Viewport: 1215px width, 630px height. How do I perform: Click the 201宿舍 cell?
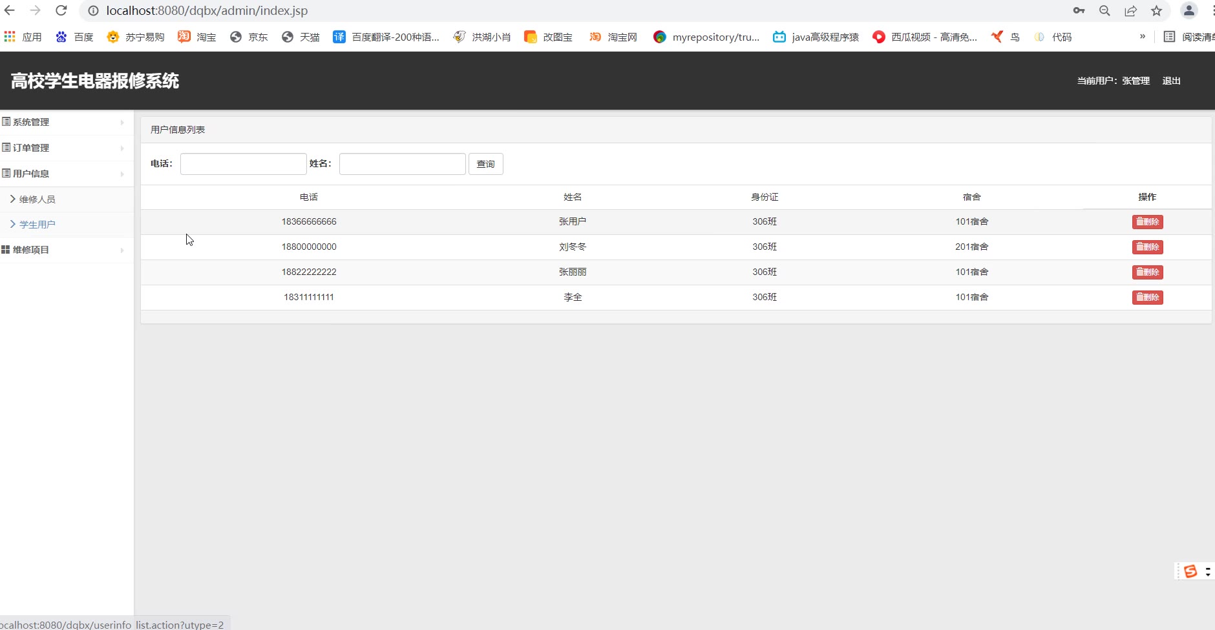pos(972,247)
